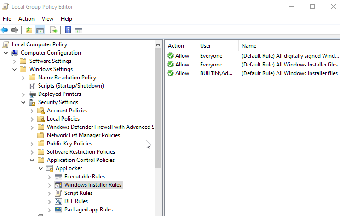The height and width of the screenshot is (216, 340).
Task: Expand the Name Resolution Policy node
Action: pyautogui.click(x=23, y=78)
